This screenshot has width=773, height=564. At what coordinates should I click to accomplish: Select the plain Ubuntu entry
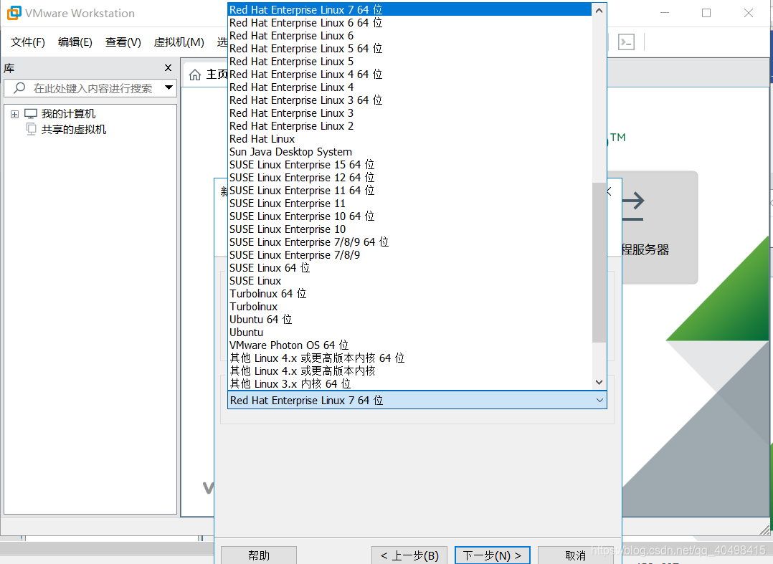coord(409,333)
